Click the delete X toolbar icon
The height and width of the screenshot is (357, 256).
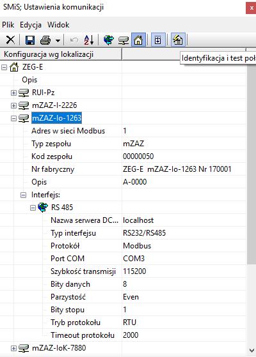[10, 40]
